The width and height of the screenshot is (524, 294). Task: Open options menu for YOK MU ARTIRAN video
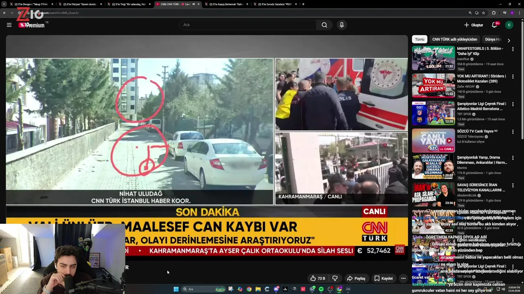(x=513, y=76)
